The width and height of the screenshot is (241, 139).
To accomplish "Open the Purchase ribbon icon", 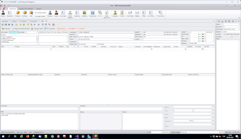I will click(x=25, y=14).
